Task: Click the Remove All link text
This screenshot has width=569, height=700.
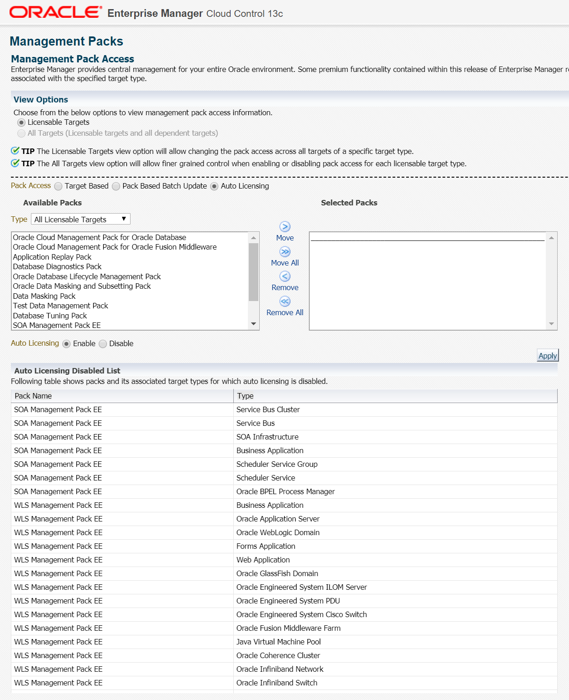Action: click(285, 312)
